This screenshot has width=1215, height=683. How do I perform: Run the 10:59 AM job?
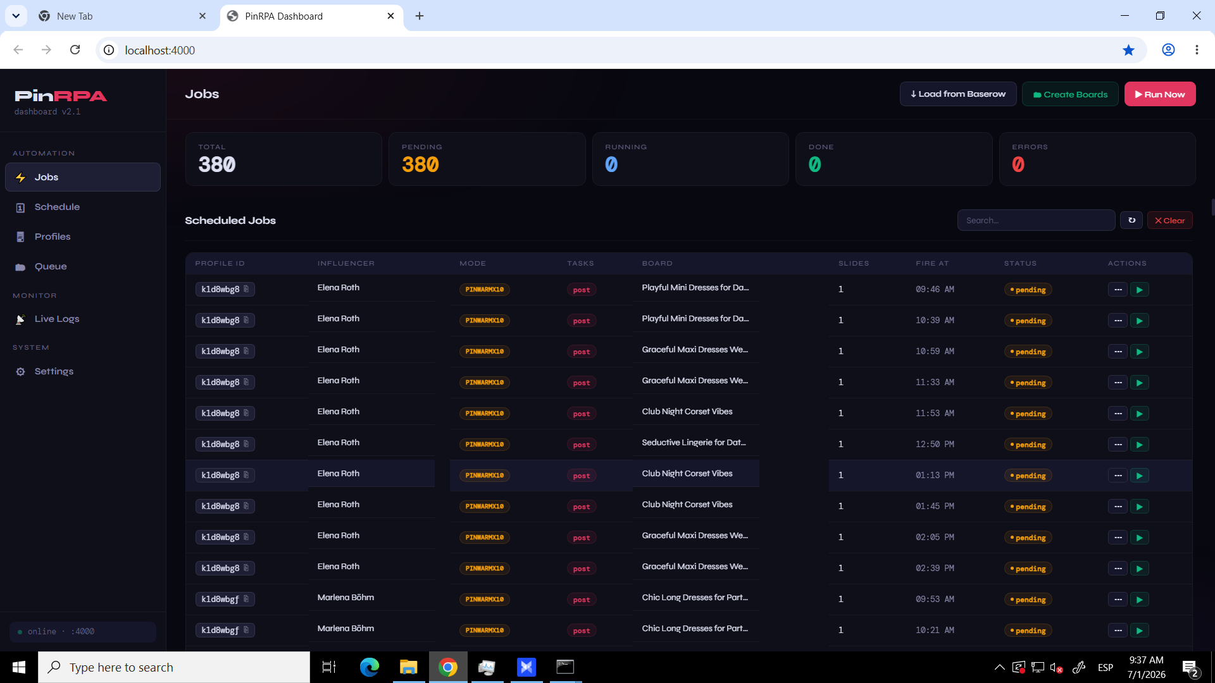tap(1139, 352)
